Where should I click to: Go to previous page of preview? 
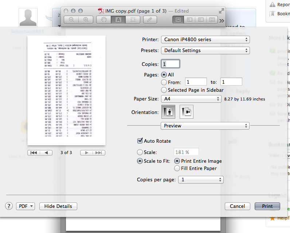point(46,153)
